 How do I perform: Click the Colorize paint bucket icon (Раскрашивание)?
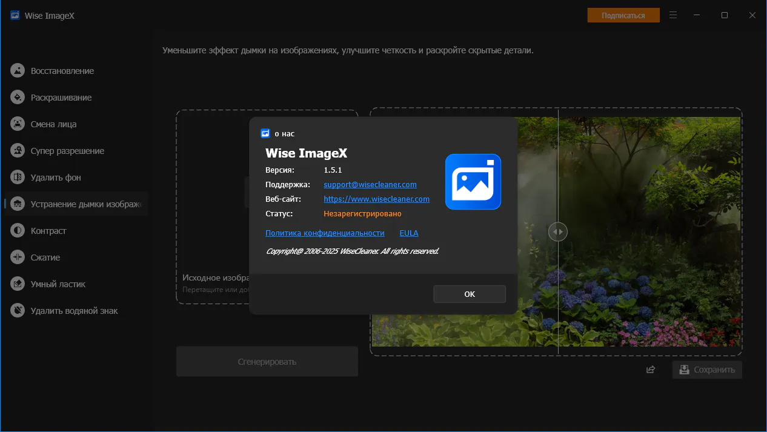click(x=18, y=98)
